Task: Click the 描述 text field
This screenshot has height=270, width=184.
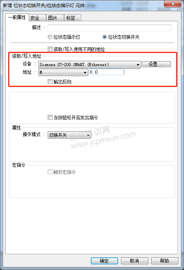Action: 110,28
